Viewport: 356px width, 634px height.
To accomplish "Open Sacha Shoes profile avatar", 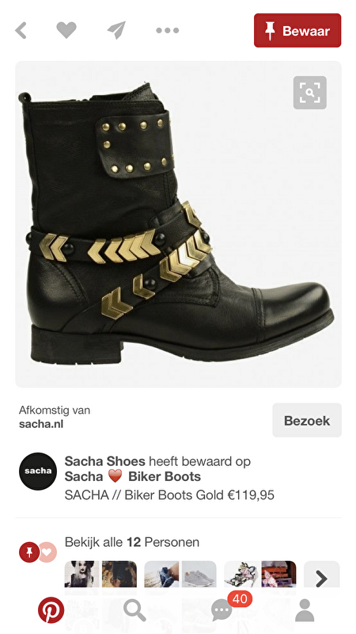I will coord(38,471).
